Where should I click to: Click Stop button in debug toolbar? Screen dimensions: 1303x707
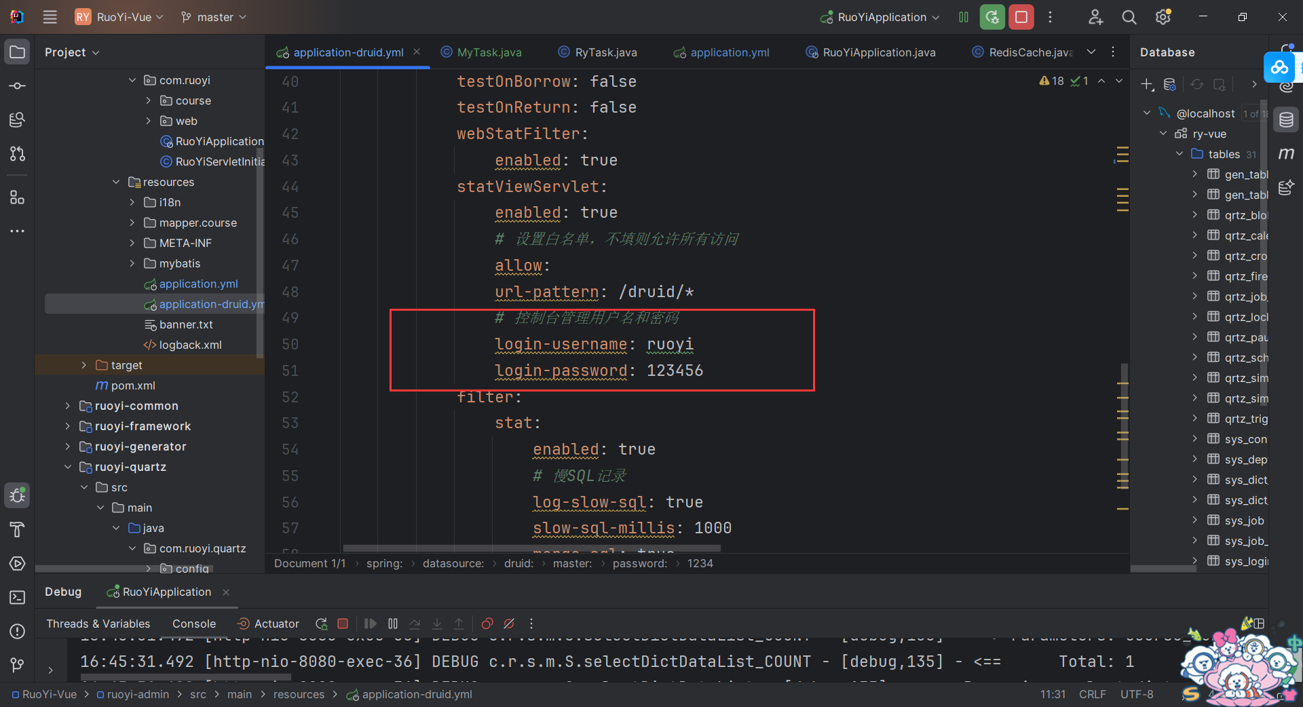(x=343, y=624)
